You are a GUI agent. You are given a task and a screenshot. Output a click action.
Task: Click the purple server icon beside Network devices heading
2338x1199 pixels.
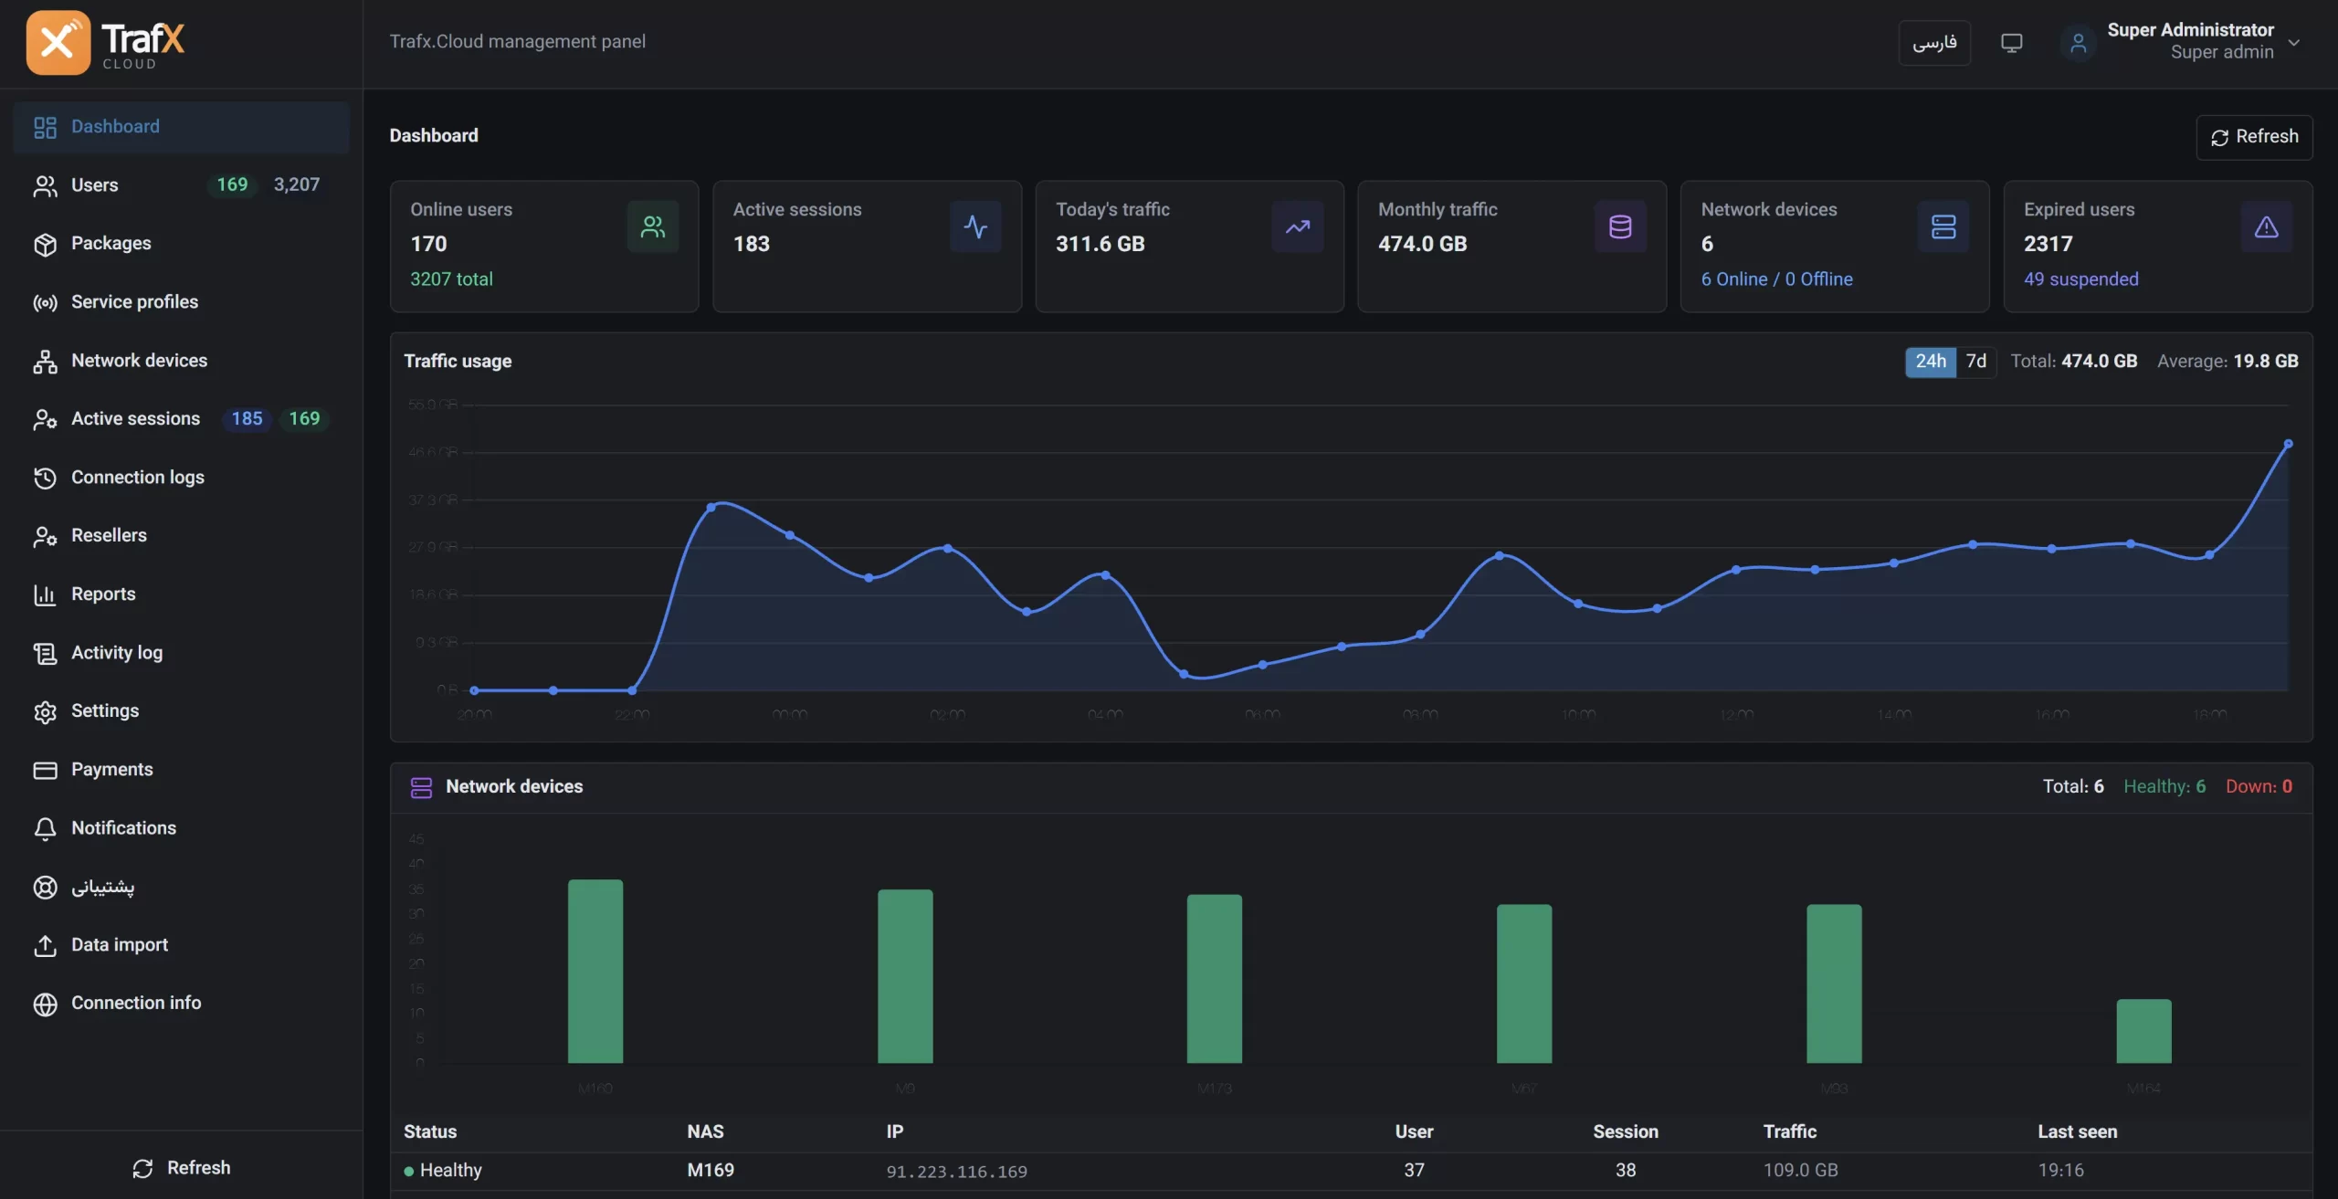coord(421,787)
